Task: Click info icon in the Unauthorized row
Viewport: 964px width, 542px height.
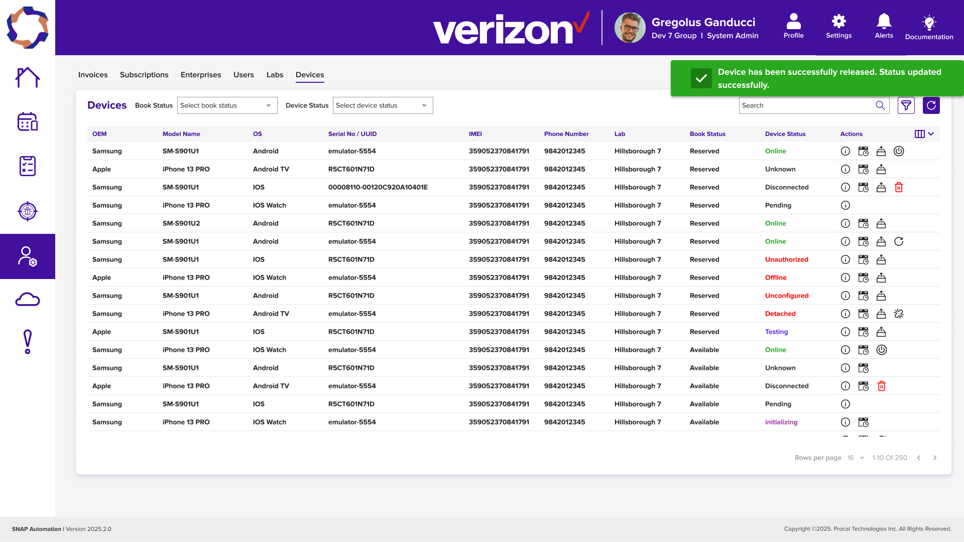Action: 846,259
